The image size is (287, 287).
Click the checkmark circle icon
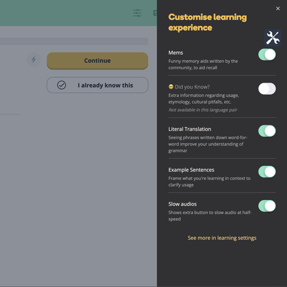[x=61, y=85]
